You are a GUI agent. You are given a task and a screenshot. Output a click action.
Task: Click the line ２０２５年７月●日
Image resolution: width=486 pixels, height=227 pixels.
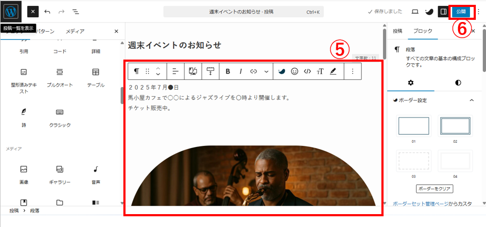pyautogui.click(x=153, y=87)
